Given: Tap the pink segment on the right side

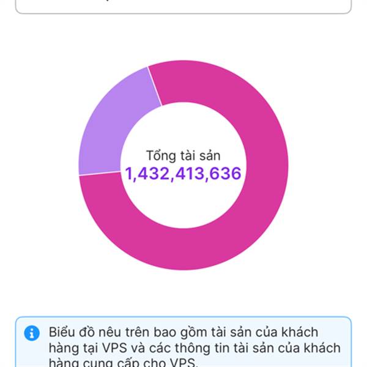Looking at the screenshot, I should pyautogui.click(x=267, y=165).
